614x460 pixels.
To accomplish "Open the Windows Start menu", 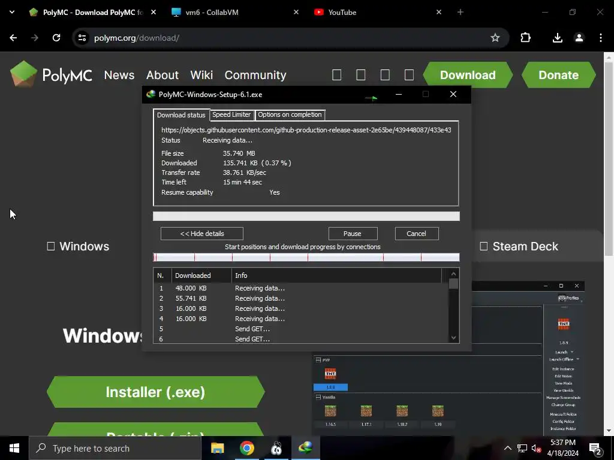I will pyautogui.click(x=14, y=448).
